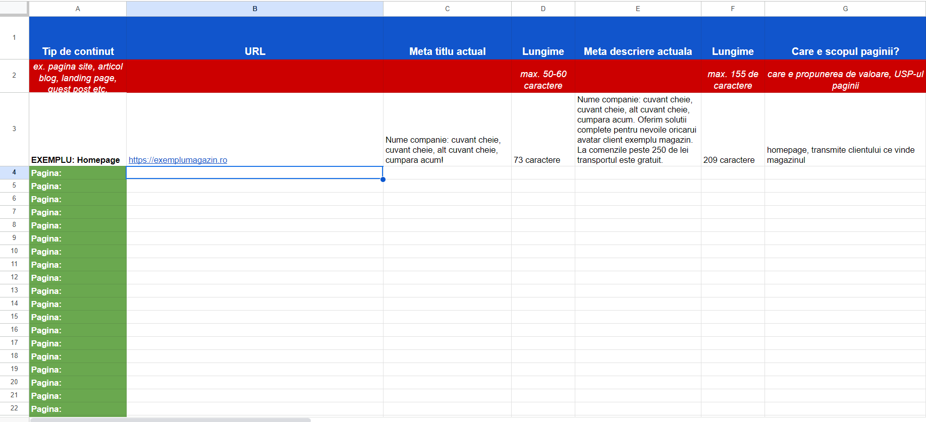Click the select-all corner box

pyautogui.click(x=14, y=8)
